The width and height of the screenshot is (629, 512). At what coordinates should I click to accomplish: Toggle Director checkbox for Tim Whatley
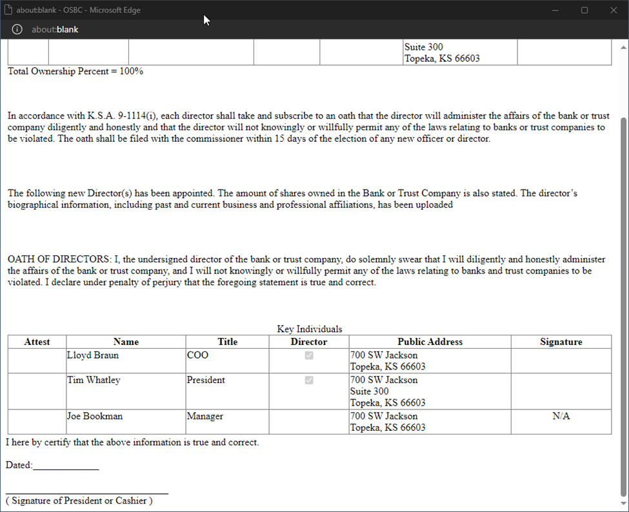click(309, 380)
